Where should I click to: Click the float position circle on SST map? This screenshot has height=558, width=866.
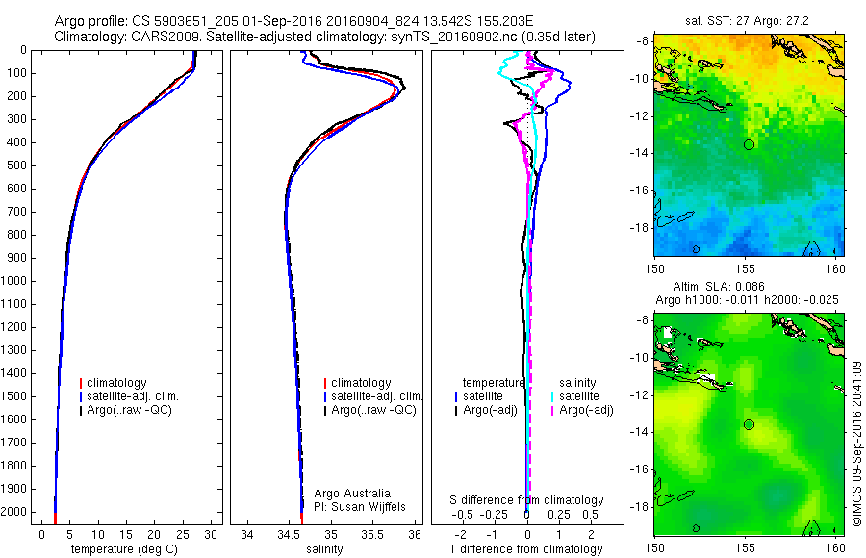click(x=749, y=144)
